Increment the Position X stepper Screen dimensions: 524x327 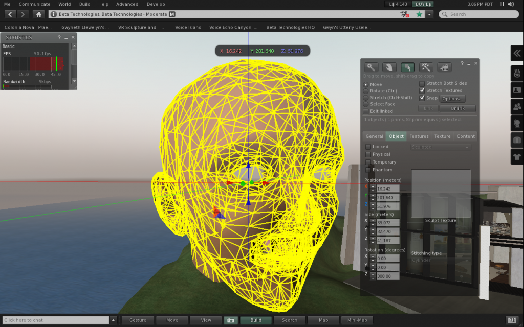tap(373, 187)
